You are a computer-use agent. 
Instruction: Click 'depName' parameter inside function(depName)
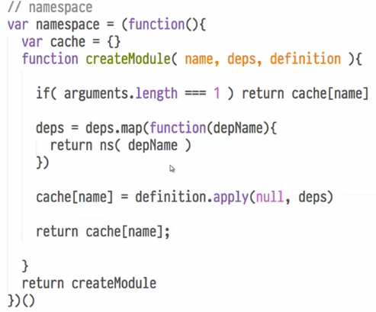238,128
